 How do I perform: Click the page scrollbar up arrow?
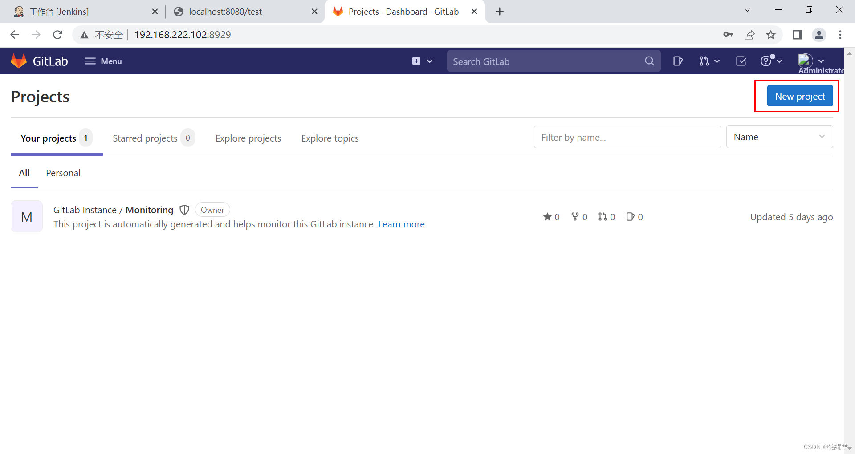(x=849, y=53)
